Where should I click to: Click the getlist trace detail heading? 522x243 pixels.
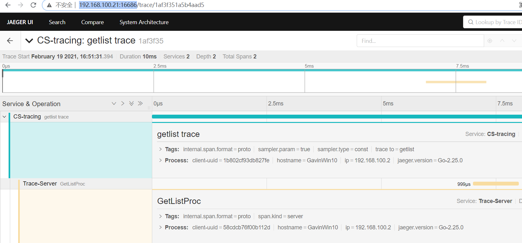[178, 134]
